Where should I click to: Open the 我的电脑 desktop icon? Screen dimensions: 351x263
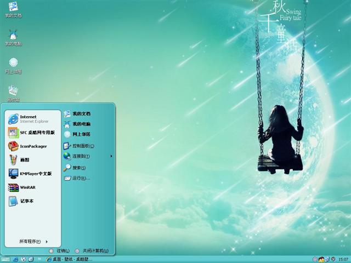[x=13, y=38]
